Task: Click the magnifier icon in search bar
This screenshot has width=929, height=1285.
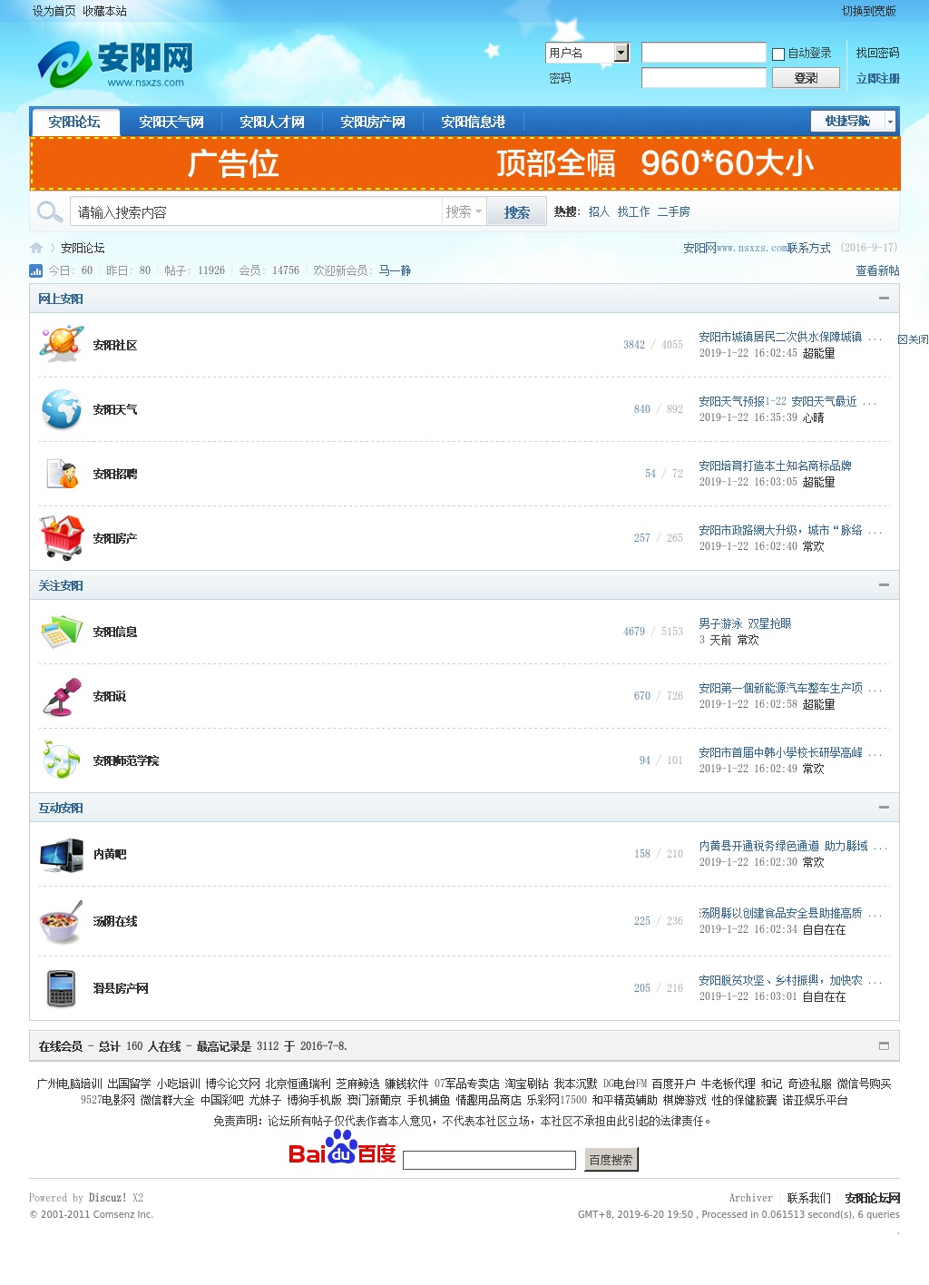Action: click(x=49, y=212)
